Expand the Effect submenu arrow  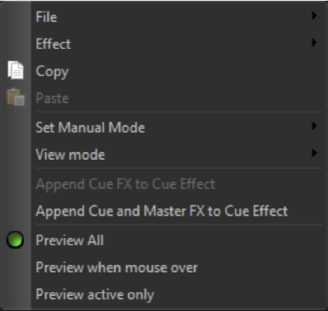(314, 43)
